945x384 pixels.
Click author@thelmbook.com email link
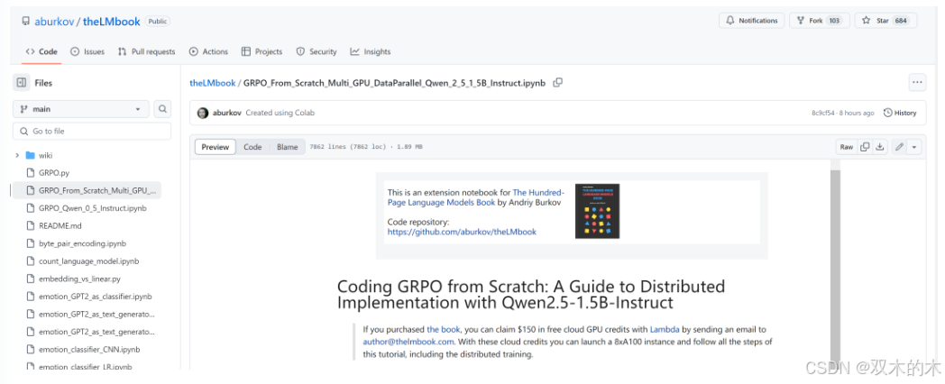[x=408, y=342]
